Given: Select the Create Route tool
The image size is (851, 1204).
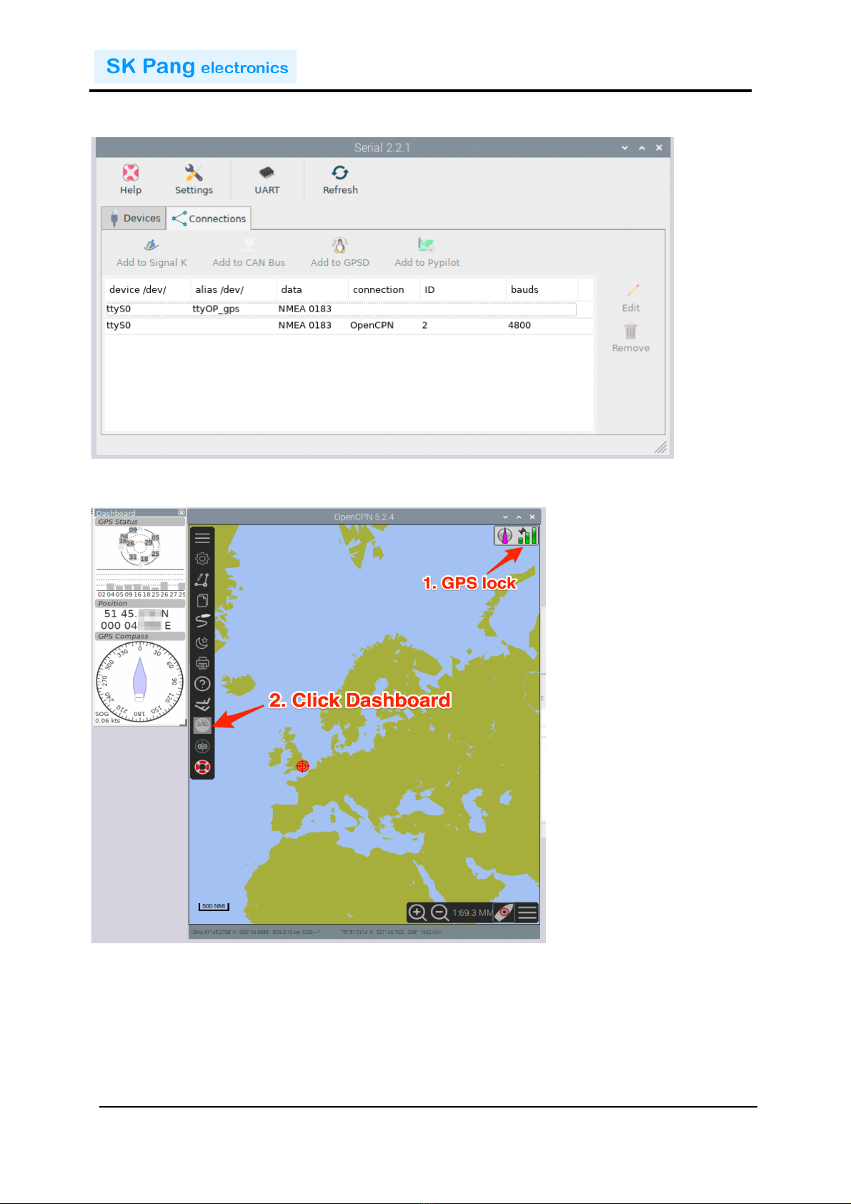Looking at the screenshot, I should click(202, 579).
